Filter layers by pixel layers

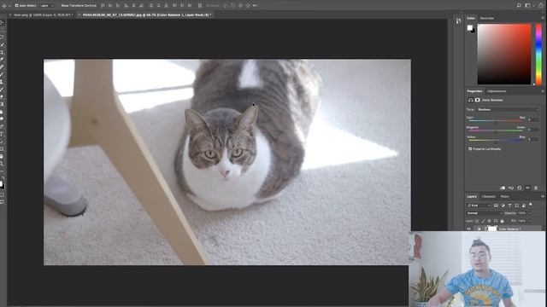[x=496, y=206]
